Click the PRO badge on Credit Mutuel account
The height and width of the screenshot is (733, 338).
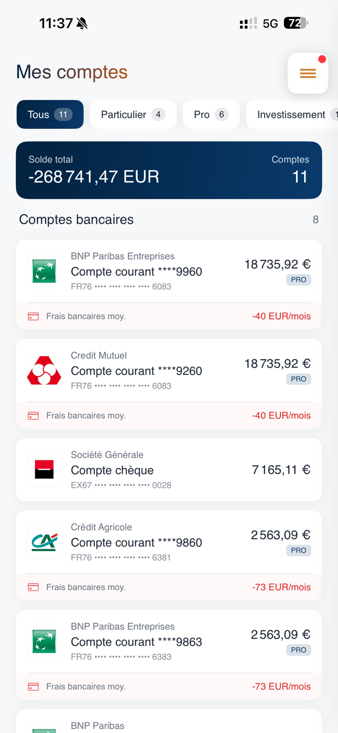tap(298, 379)
